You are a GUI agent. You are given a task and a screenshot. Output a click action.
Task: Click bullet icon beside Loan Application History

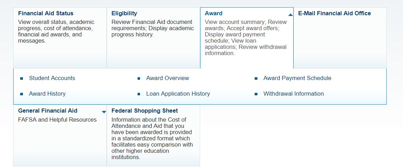(x=139, y=94)
